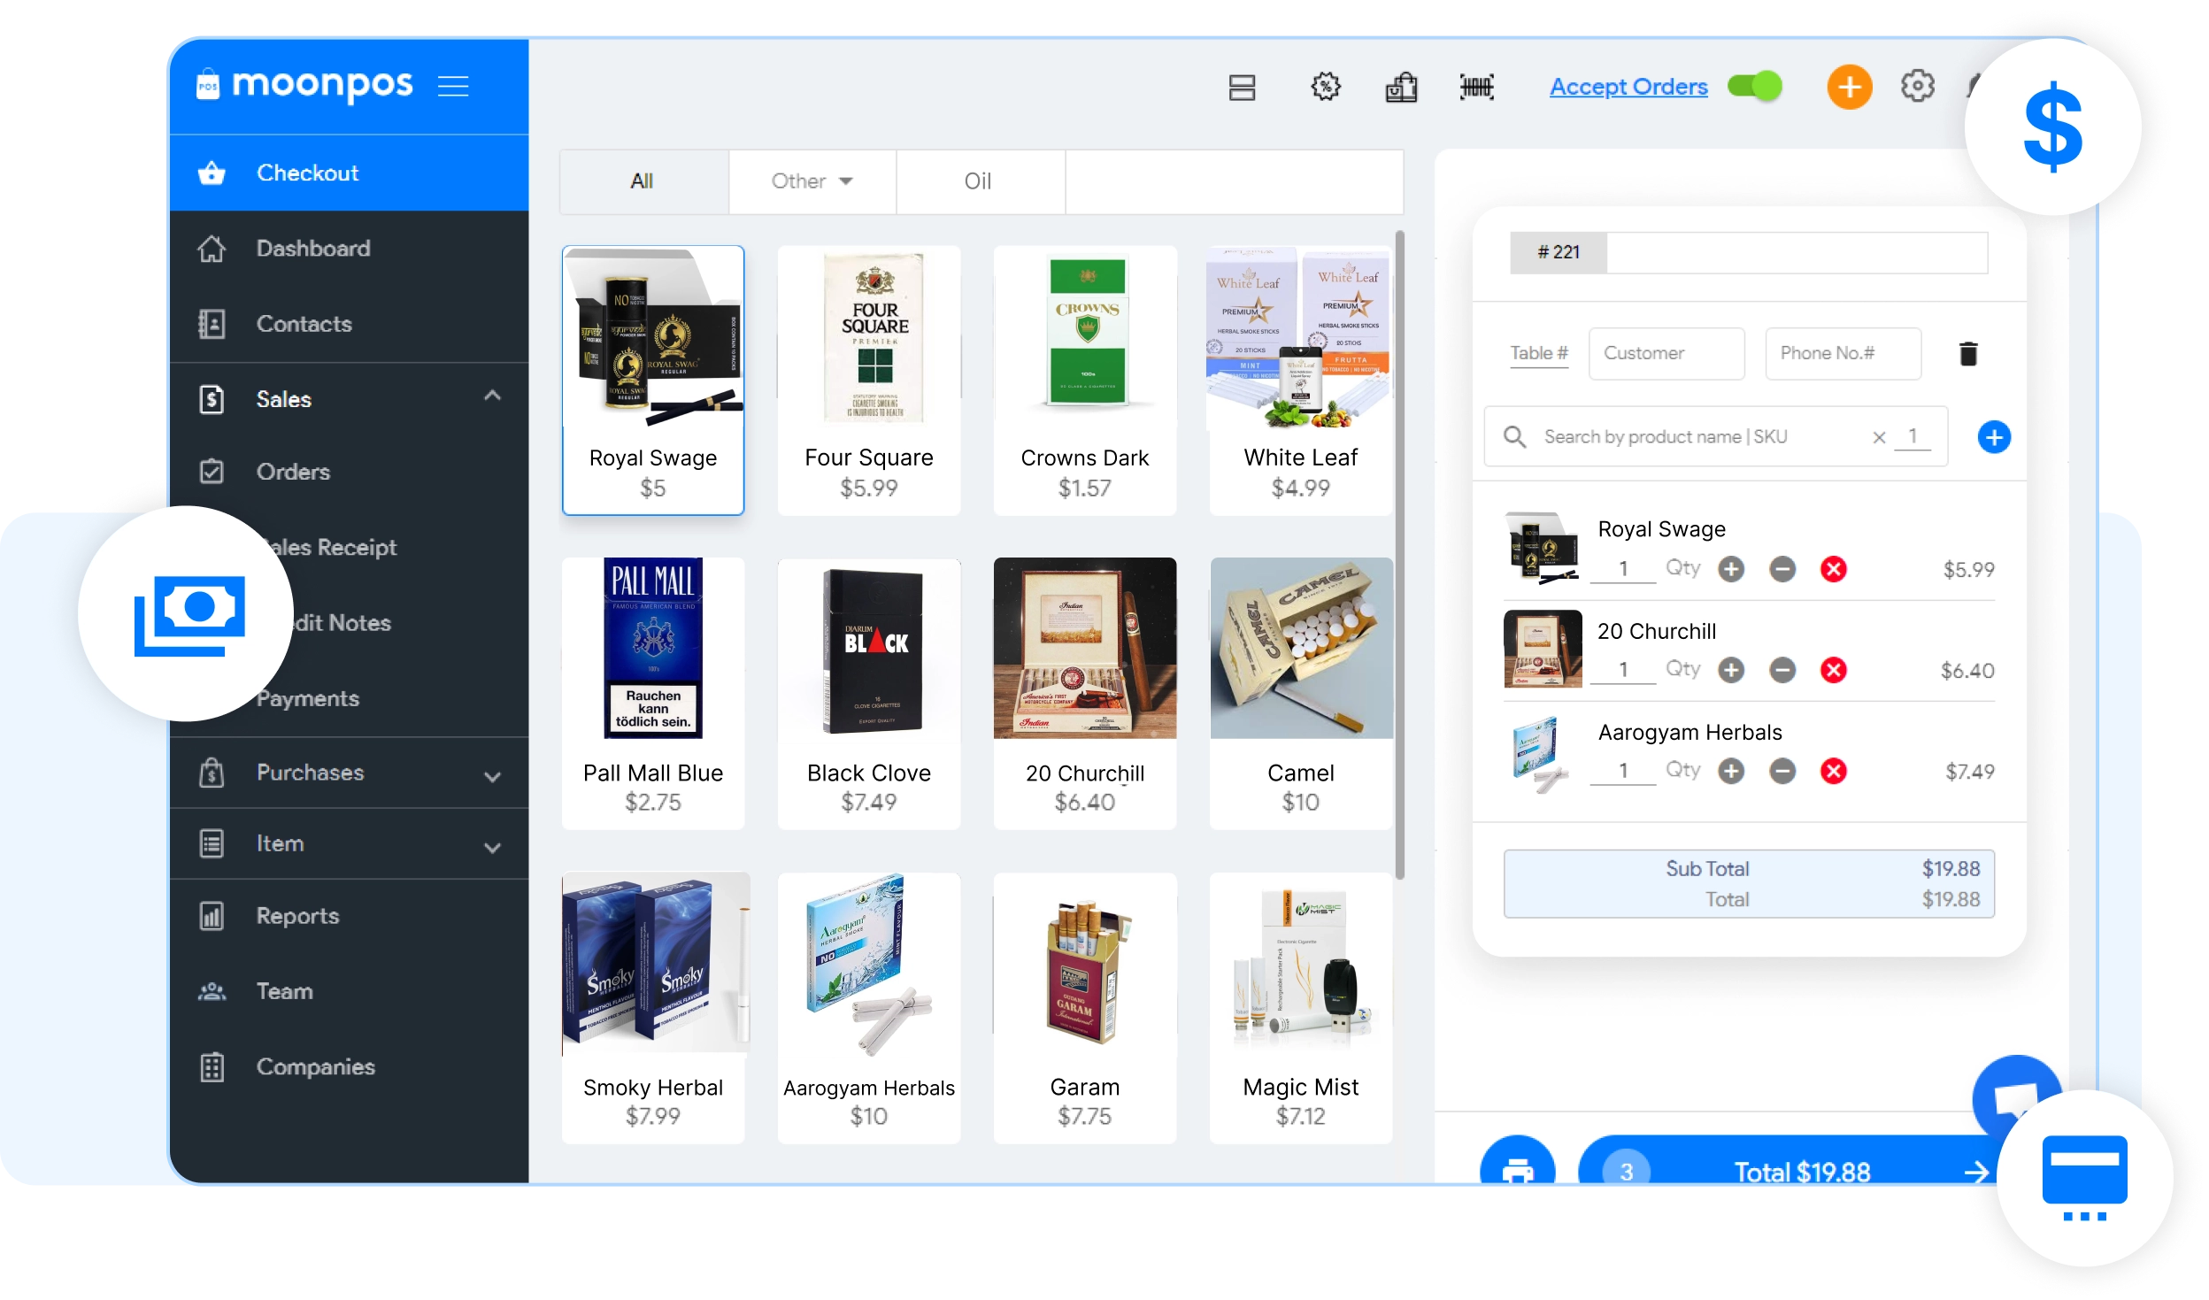Toggle the hamburger sidebar menu
The height and width of the screenshot is (1300, 2209).
(x=453, y=86)
